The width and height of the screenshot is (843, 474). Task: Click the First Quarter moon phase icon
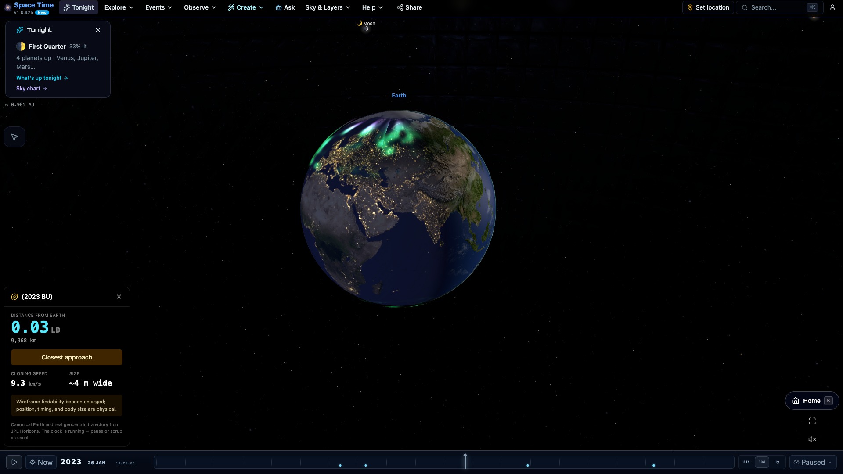[x=21, y=47]
